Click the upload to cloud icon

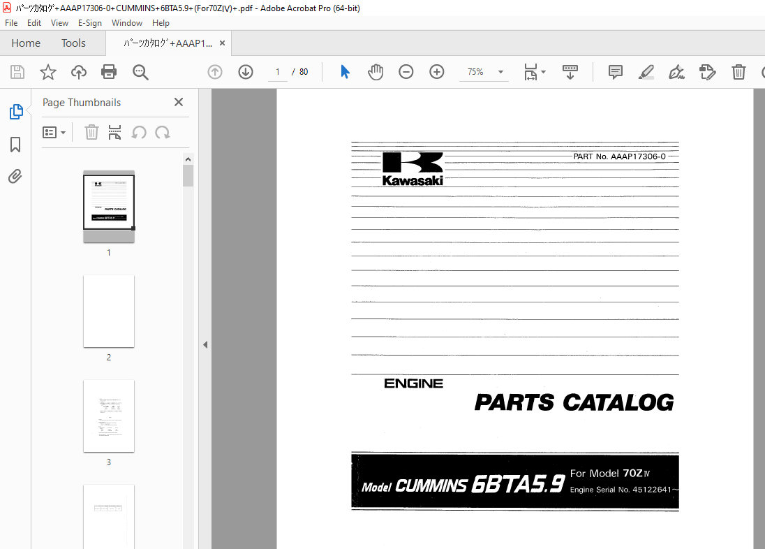[79, 72]
